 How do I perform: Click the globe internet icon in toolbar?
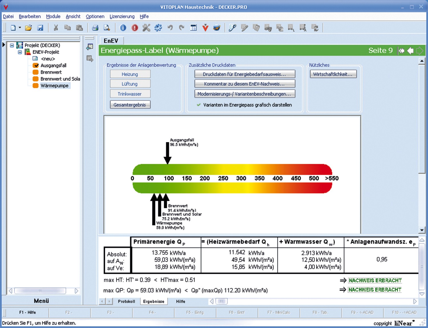point(217,28)
